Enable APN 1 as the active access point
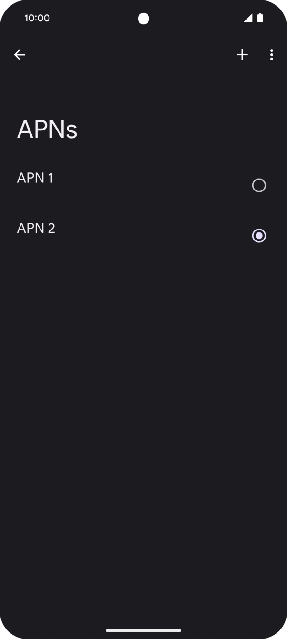The height and width of the screenshot is (639, 287). [258, 185]
